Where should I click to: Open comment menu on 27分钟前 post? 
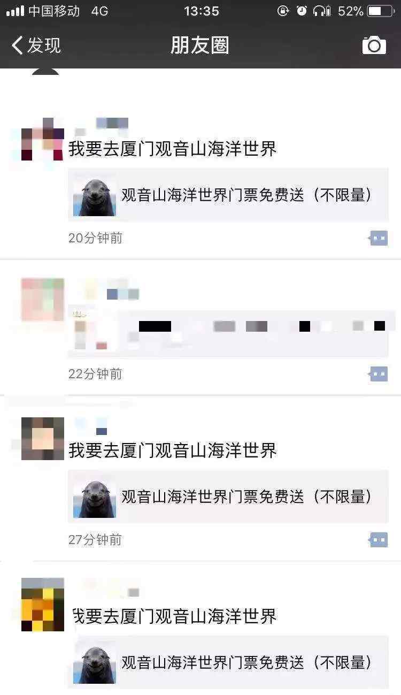click(379, 540)
